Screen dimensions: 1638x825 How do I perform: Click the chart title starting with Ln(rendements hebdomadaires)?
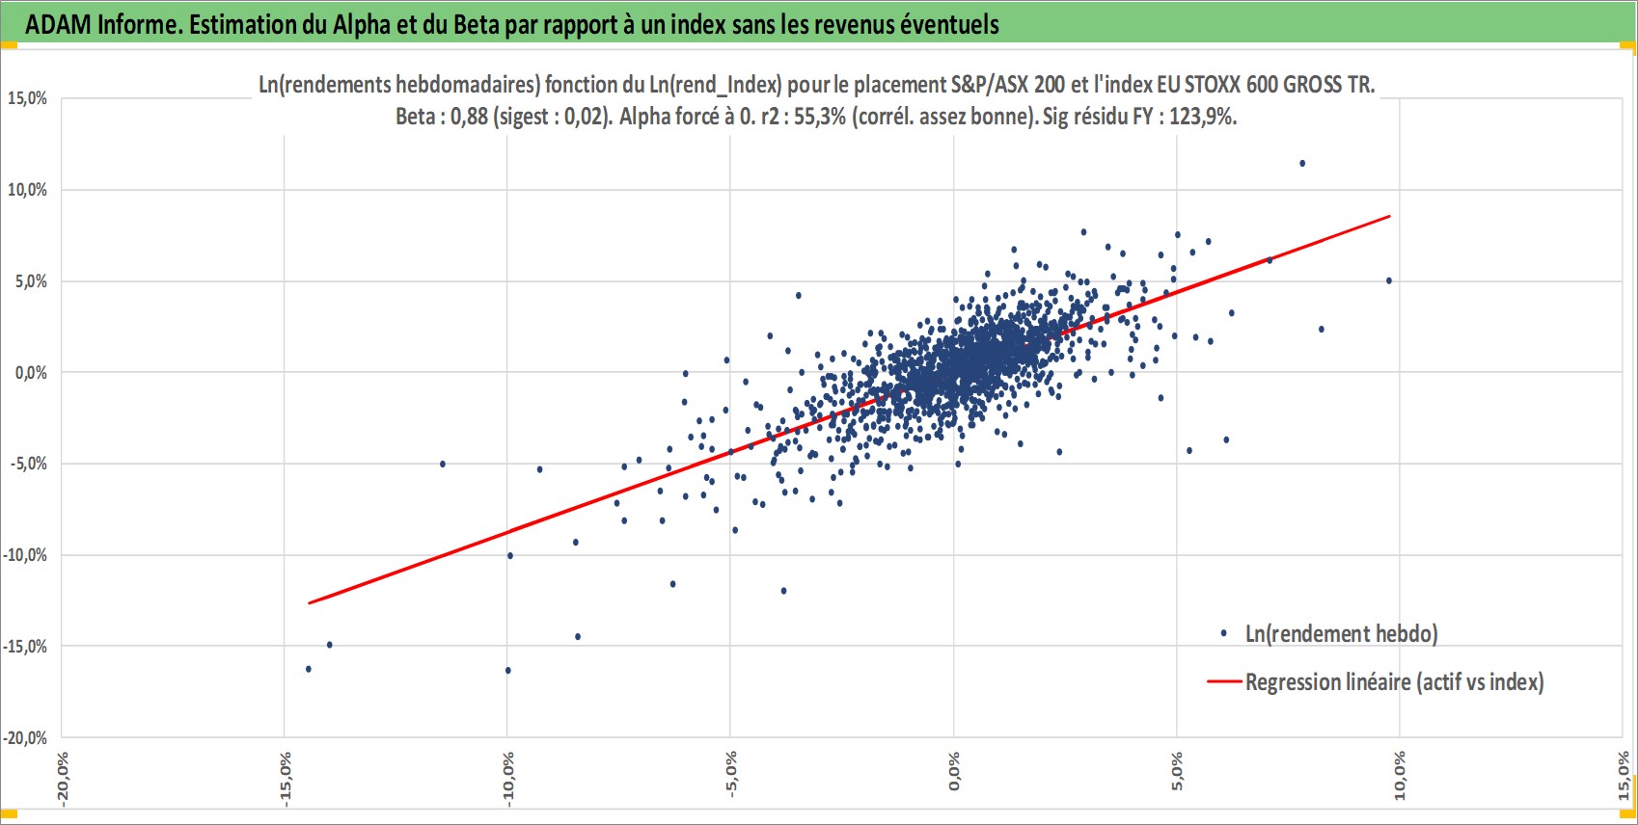point(816,85)
